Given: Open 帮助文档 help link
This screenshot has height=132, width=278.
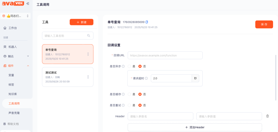Looking at the screenshot, I should [13, 124].
